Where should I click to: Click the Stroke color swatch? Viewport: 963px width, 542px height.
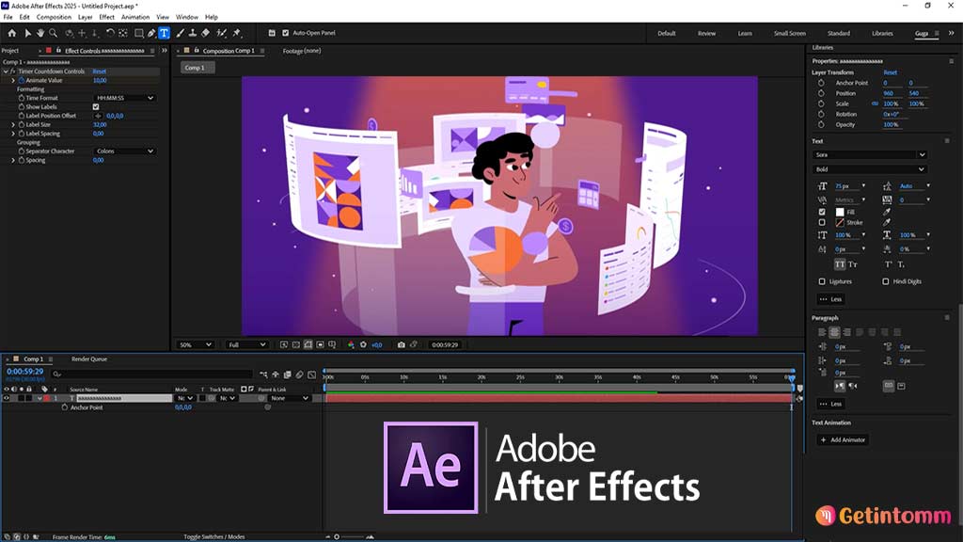840,222
